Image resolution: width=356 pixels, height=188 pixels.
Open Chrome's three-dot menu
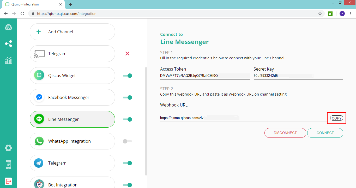point(351,14)
